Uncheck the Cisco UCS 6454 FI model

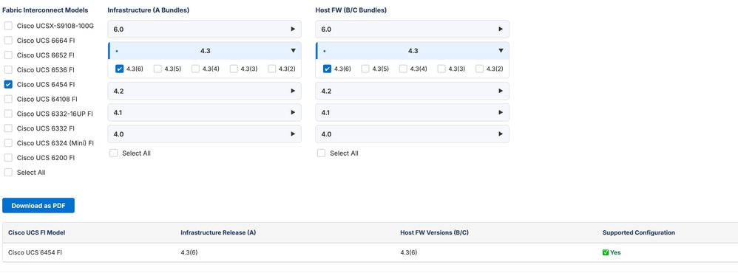coord(8,85)
